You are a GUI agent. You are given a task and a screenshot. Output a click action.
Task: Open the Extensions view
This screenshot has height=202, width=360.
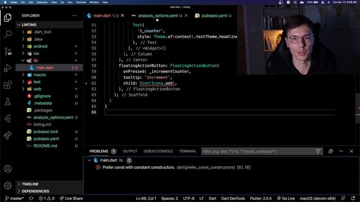pyautogui.click(x=7, y=85)
